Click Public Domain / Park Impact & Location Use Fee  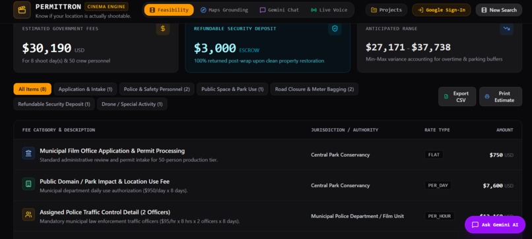[x=104, y=182]
